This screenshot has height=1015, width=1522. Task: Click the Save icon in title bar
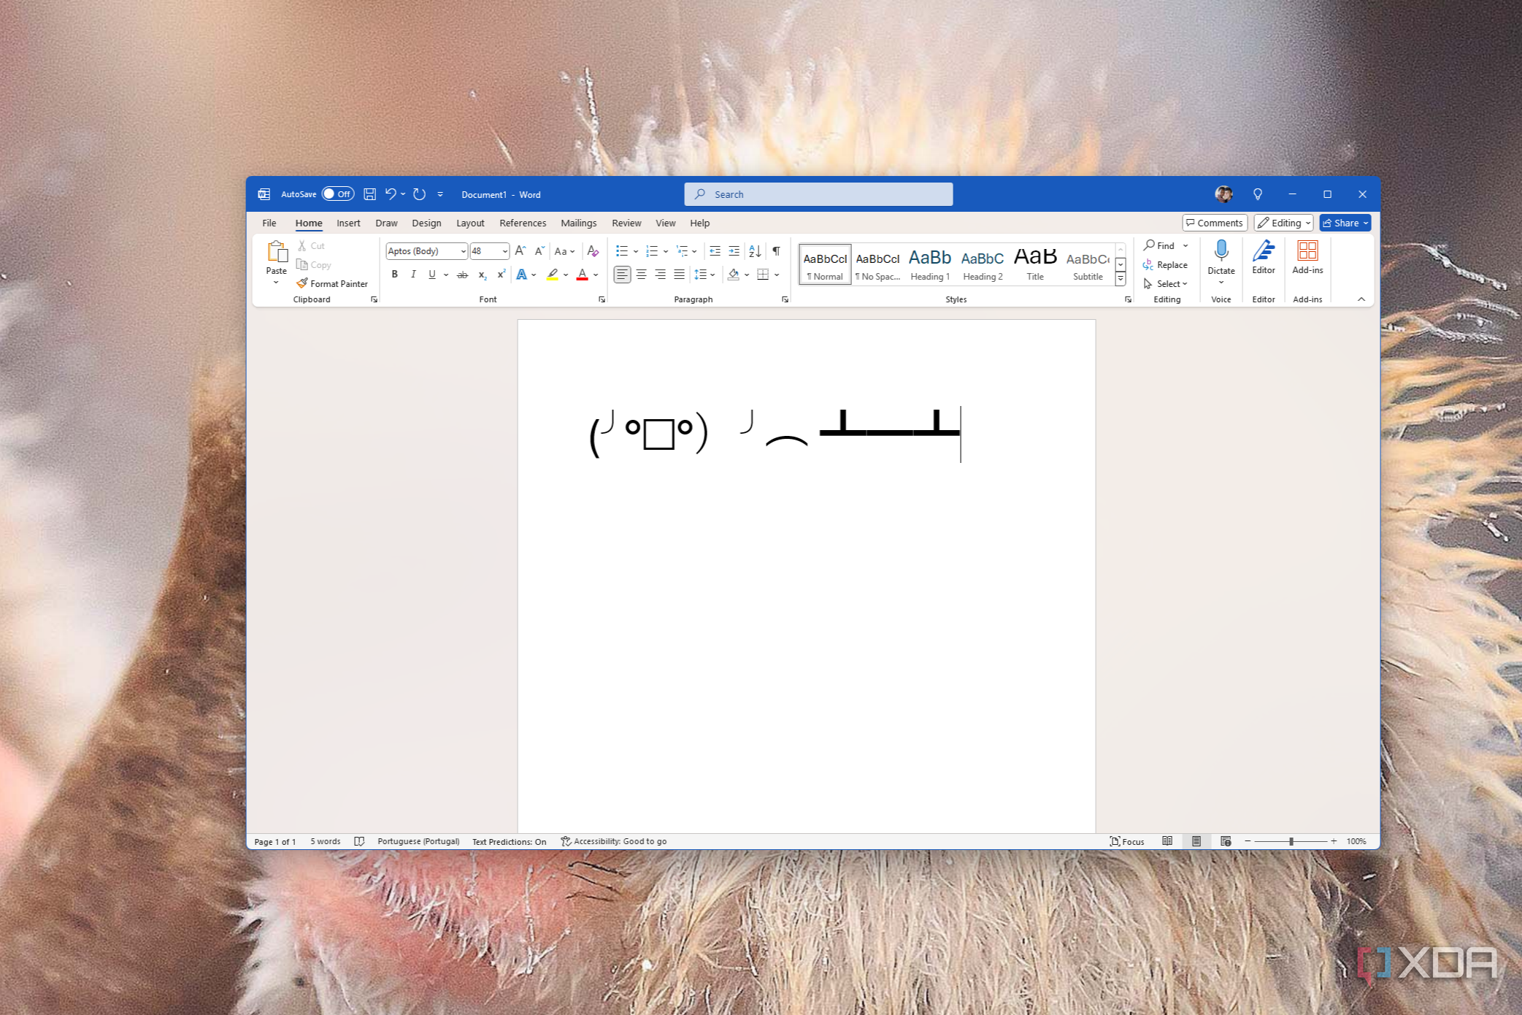point(369,194)
